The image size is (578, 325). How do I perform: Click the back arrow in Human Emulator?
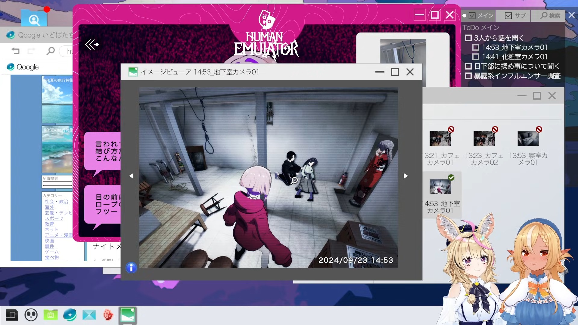tap(92, 45)
